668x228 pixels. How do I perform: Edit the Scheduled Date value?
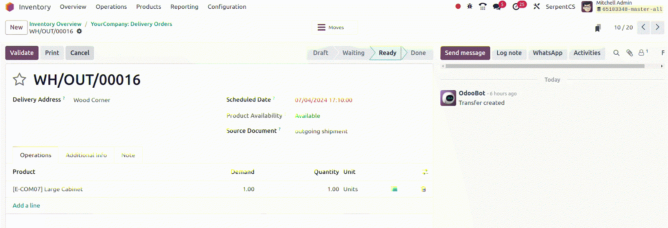[324, 100]
